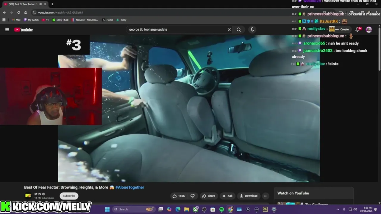Image resolution: width=381 pixels, height=214 pixels.
Task: Mute the tab via speaker icon
Action: click(x=40, y=4)
